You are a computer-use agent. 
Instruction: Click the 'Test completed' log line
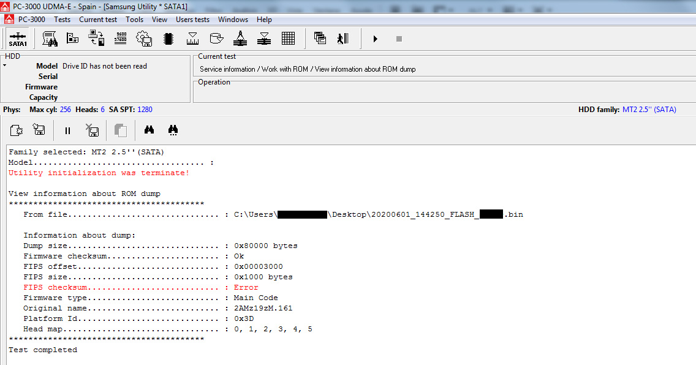43,350
